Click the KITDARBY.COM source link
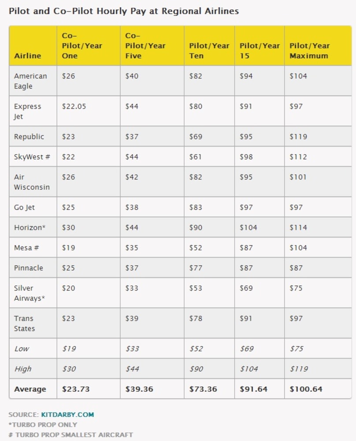356x441 pixels. [x=67, y=415]
